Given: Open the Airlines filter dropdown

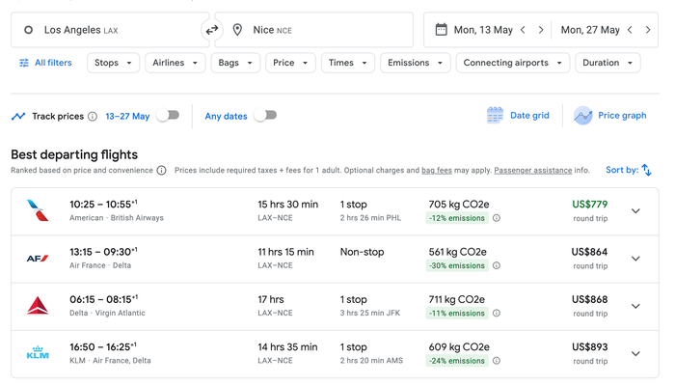Looking at the screenshot, I should (175, 63).
